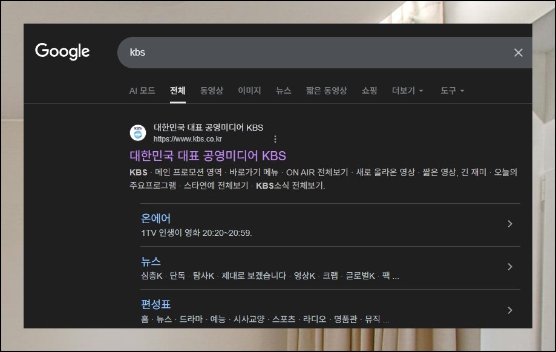Clear the search box with the X icon
The width and height of the screenshot is (556, 352).
(518, 53)
